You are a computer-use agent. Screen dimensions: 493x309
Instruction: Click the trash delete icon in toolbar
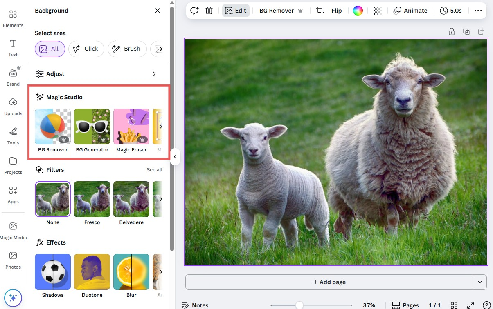click(209, 11)
